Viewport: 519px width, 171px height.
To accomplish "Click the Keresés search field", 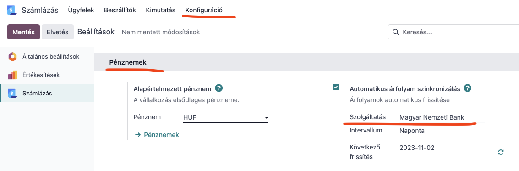I will click(453, 32).
